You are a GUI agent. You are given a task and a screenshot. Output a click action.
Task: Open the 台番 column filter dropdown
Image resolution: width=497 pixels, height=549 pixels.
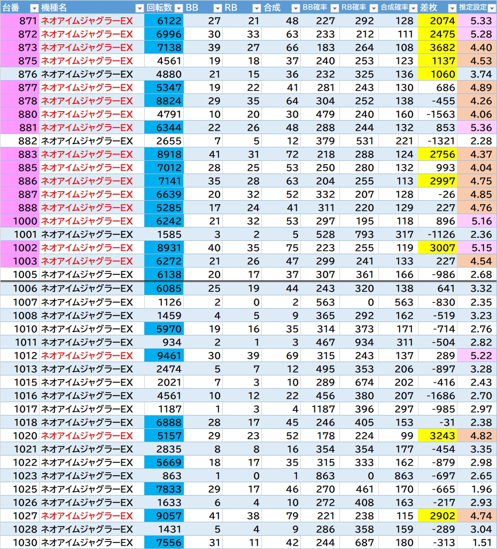coord(34,8)
